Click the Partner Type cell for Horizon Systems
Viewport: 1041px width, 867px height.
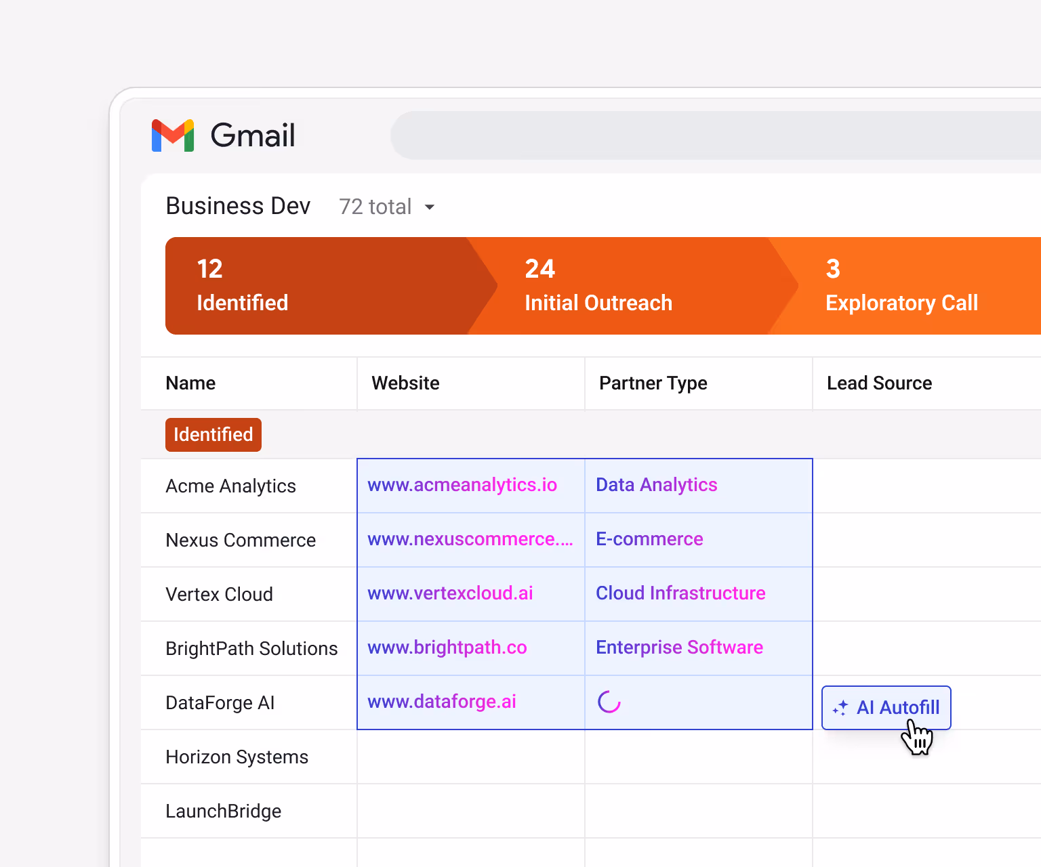coord(699,757)
